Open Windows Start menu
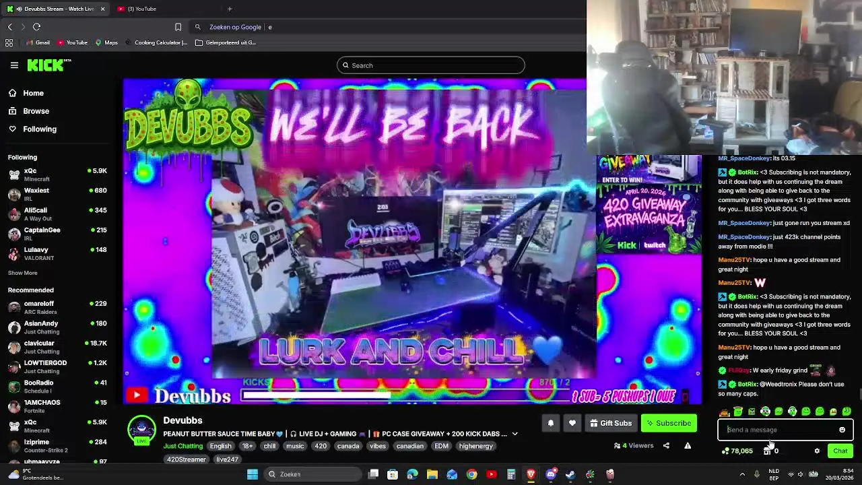Screen dimensions: 862x485 click(x=253, y=474)
